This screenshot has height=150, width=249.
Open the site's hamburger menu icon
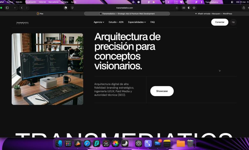(x=233, y=22)
